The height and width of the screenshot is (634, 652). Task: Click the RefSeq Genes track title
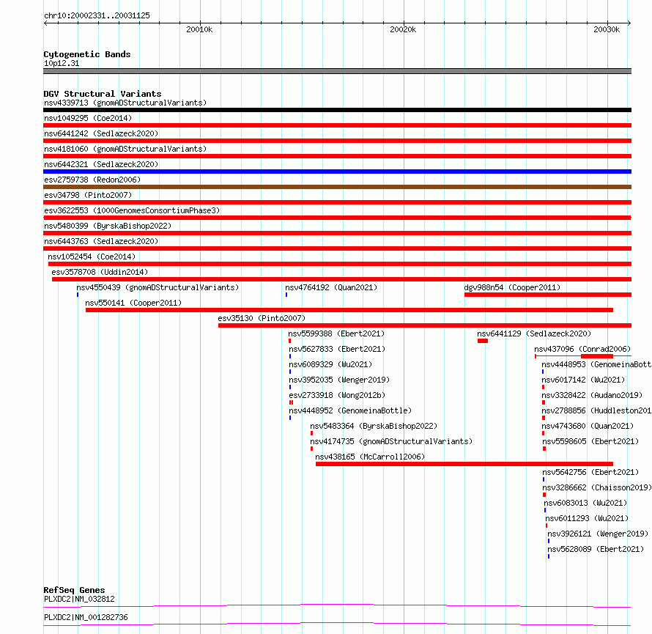(74, 590)
